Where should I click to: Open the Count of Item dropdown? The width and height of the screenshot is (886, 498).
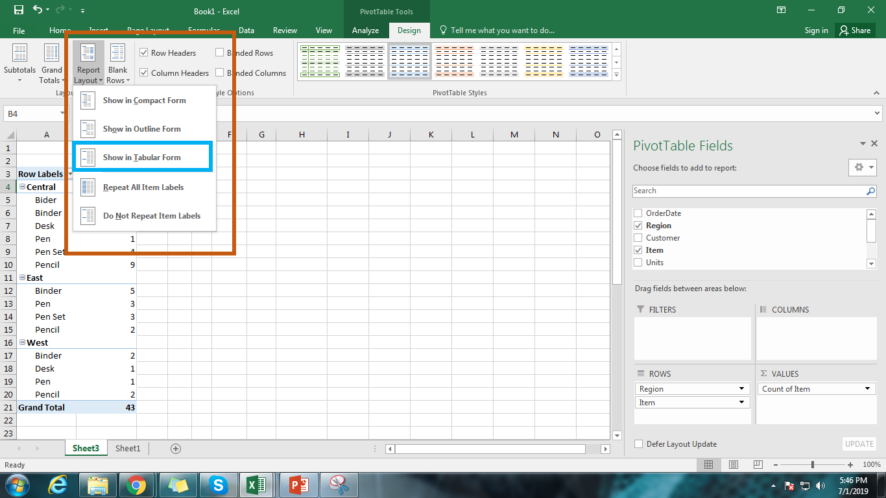point(867,389)
